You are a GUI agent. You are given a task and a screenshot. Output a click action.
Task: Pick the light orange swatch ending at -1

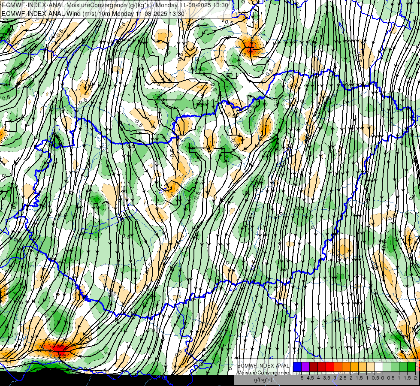pos(363,367)
